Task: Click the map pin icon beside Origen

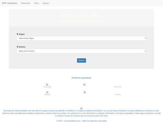Action: tap(18, 34)
